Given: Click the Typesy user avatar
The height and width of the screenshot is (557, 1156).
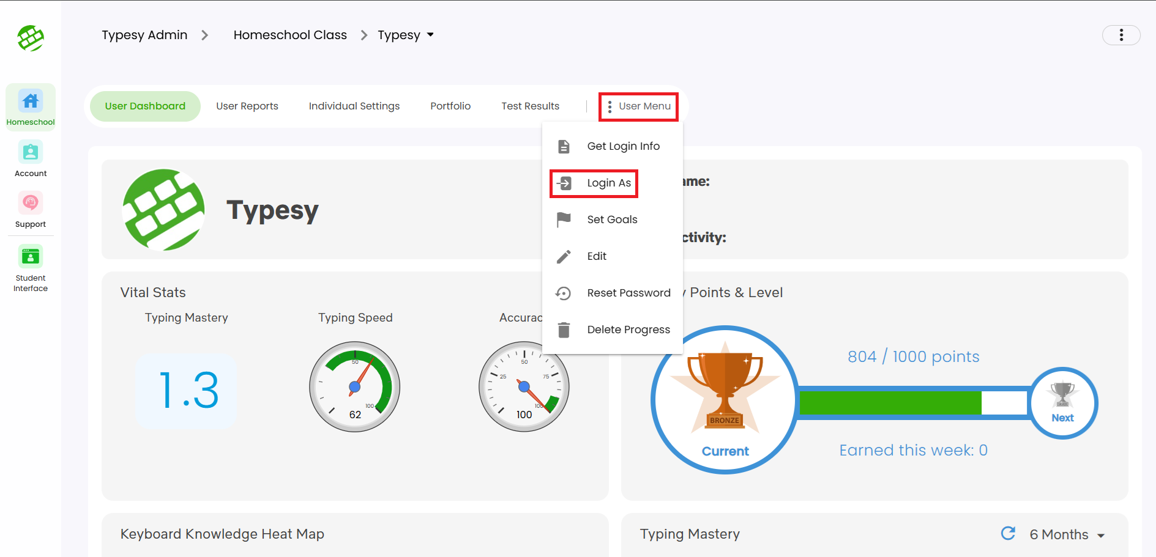Looking at the screenshot, I should point(163,210).
